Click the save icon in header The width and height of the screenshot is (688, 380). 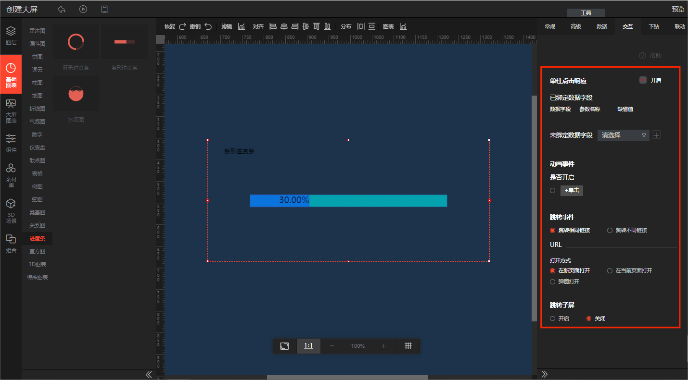104,9
